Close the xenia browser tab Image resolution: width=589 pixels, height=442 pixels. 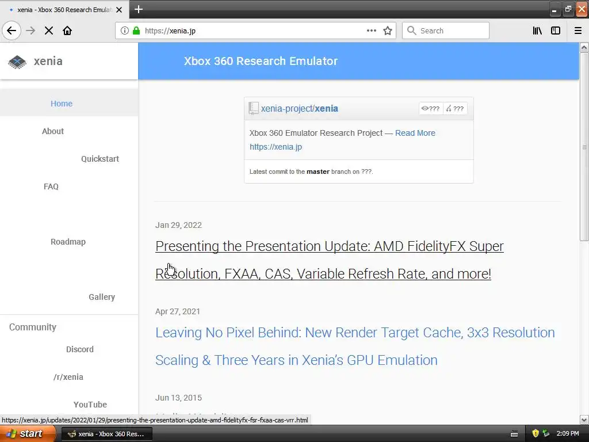(119, 10)
